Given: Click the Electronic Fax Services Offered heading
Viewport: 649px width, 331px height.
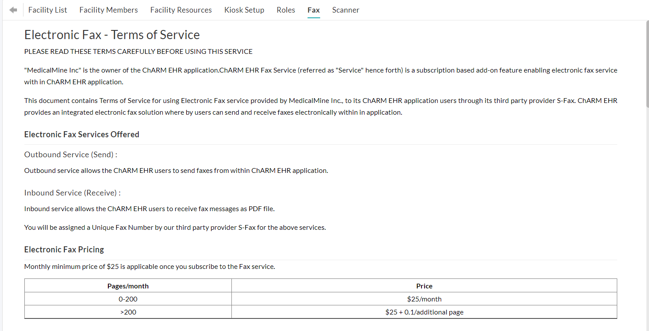Looking at the screenshot, I should tap(82, 134).
